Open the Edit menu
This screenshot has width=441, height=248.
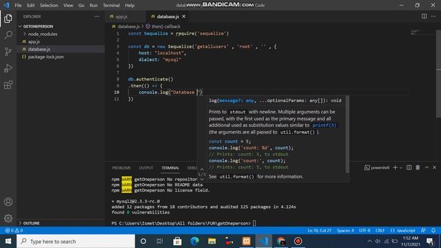30,6
